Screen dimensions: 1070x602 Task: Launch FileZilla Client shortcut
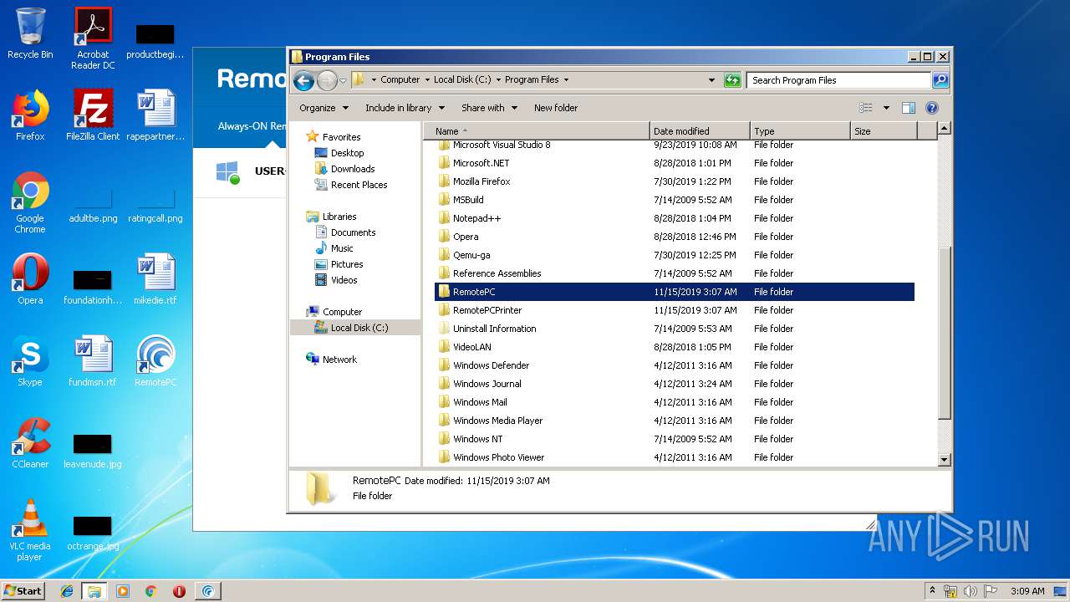pos(93,115)
